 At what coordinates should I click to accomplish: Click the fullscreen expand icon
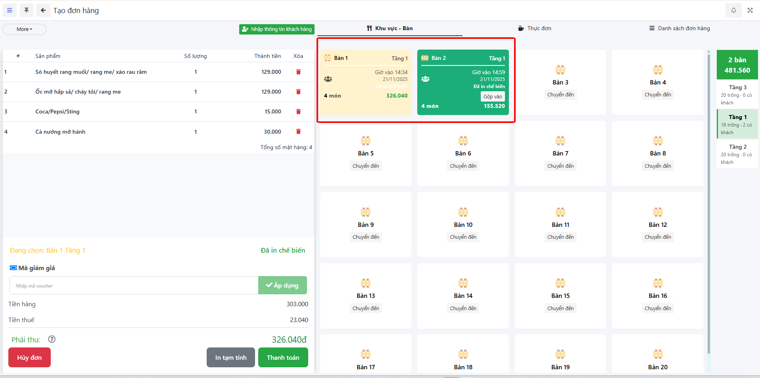coord(750,10)
